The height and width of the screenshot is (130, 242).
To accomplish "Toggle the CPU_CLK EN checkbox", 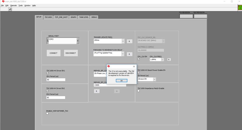I will pos(138,59).
